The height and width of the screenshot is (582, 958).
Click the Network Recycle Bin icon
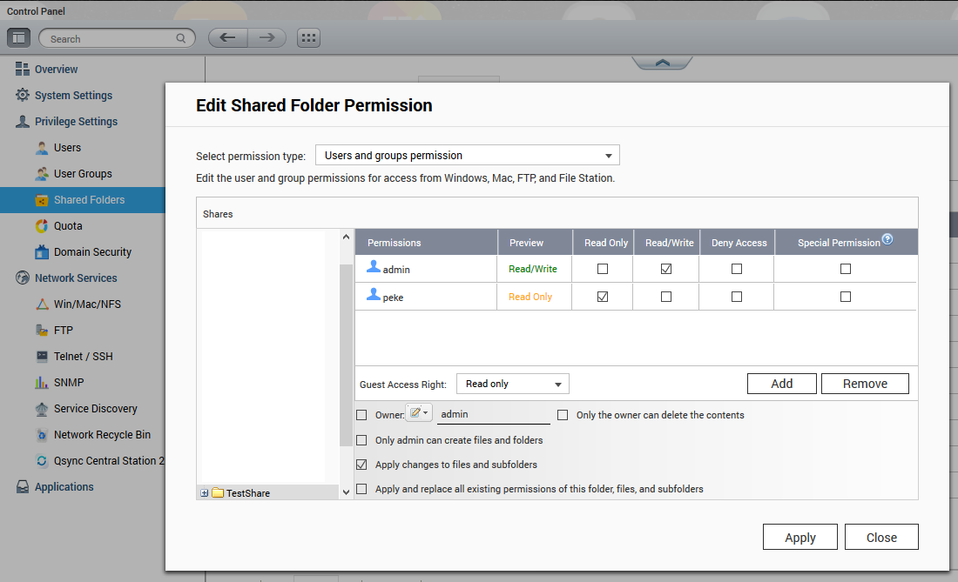tap(41, 435)
